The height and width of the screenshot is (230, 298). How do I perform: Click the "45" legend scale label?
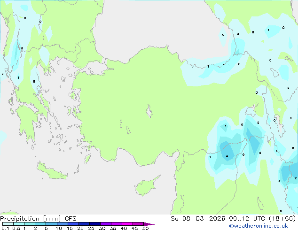point(134,228)
